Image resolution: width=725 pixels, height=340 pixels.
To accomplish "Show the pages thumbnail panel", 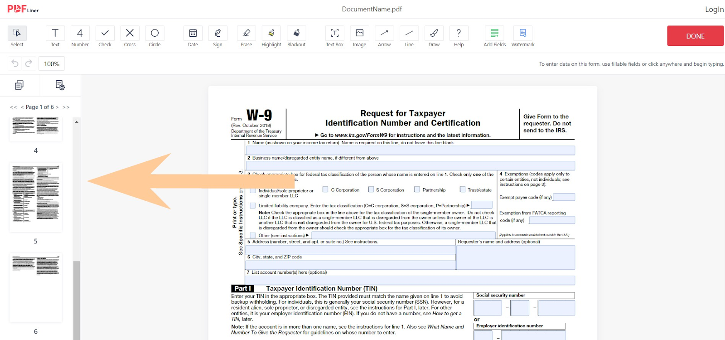I will [19, 85].
